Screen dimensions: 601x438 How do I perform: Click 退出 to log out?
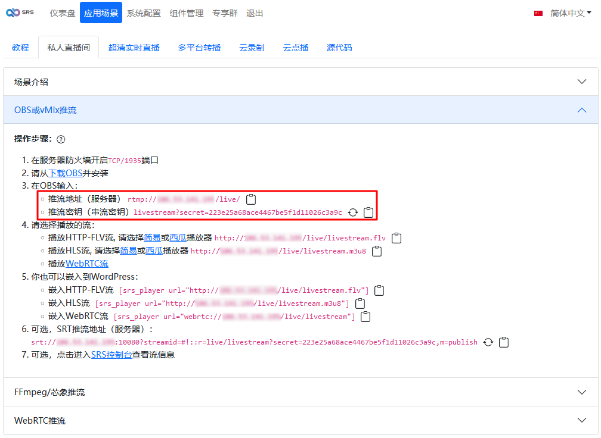point(255,13)
